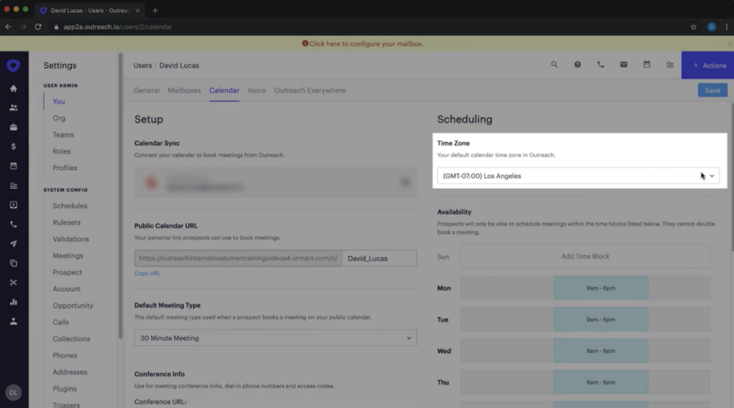Image resolution: width=734 pixels, height=408 pixels.
Task: Add Time Block for Sunday
Action: coord(585,257)
